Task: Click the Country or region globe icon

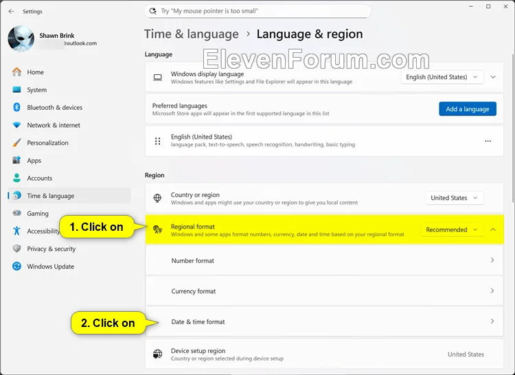Action: 158,198
